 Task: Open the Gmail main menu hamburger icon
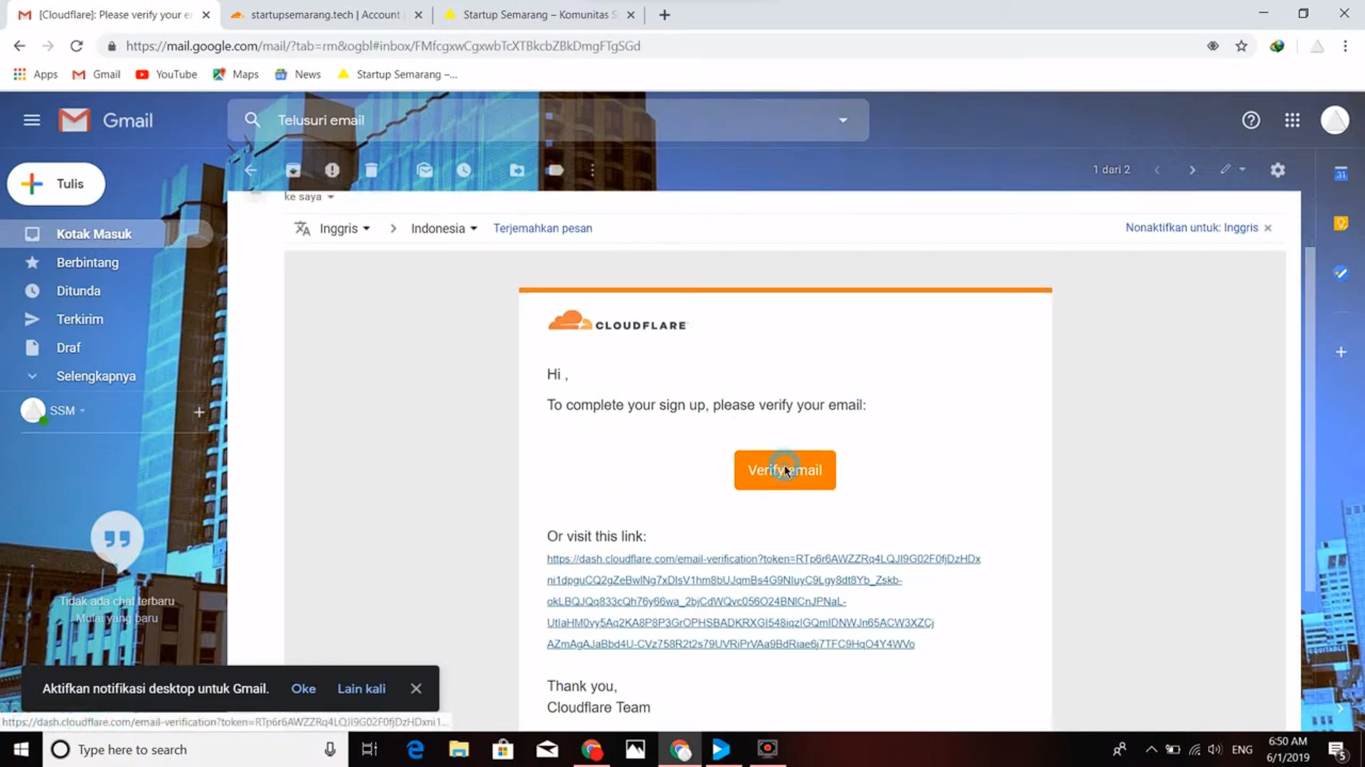pos(31,120)
